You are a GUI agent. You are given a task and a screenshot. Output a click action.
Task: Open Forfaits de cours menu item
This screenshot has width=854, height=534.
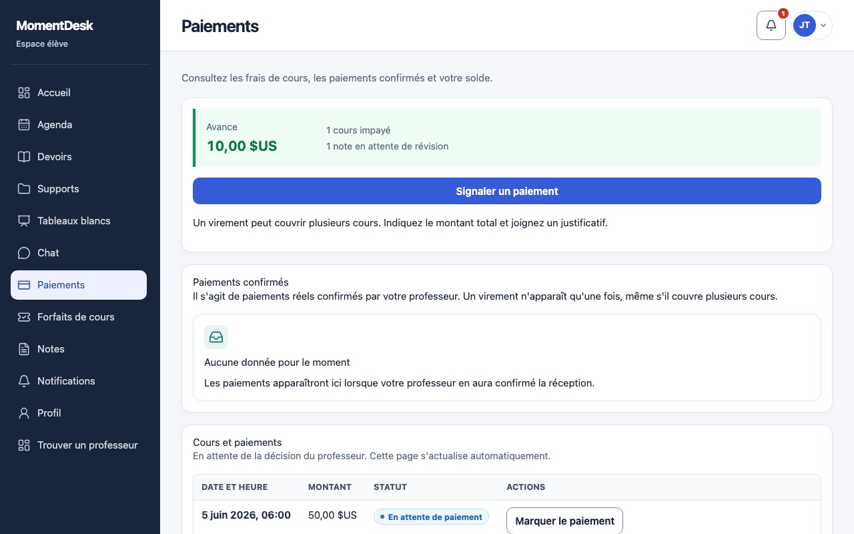79,317
